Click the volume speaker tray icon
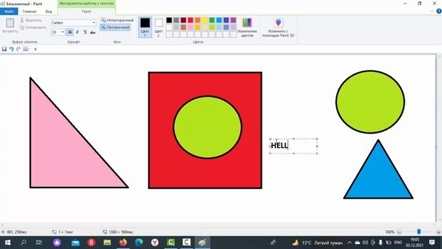 365,243
